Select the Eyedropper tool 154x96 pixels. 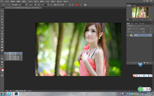(2, 25)
